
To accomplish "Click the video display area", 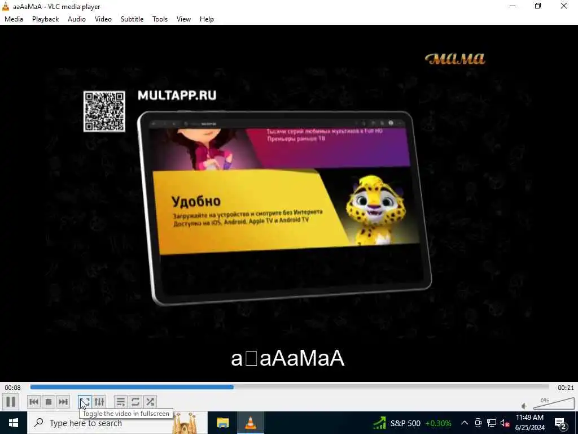I will (x=289, y=203).
